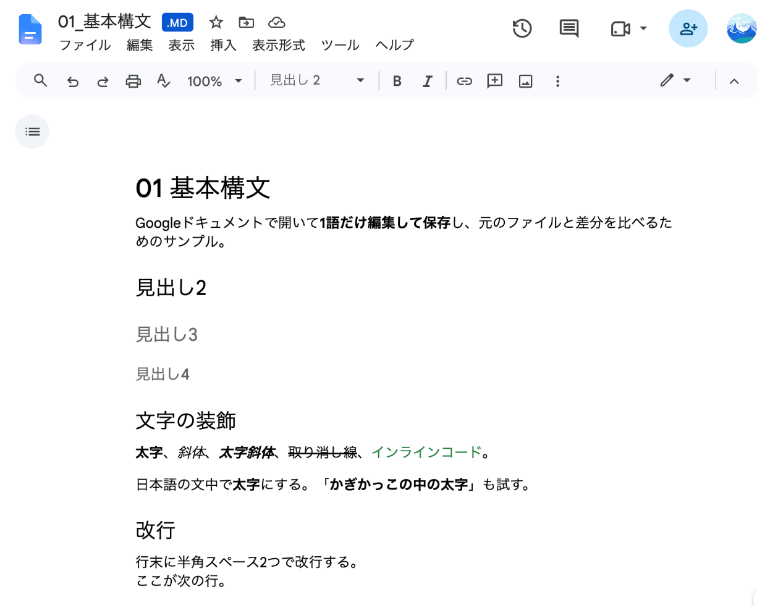Open the editing mode pencil dropdown
The width and height of the screenshot is (757, 605).
(675, 81)
